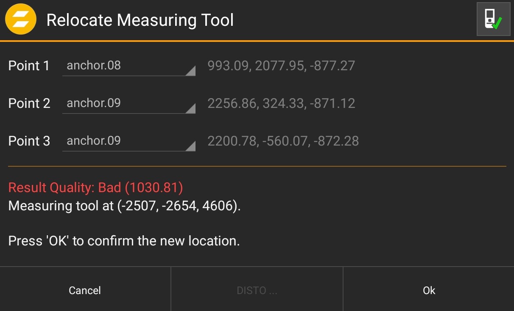Click the yellow app logo icon
The height and width of the screenshot is (311, 514).
tap(20, 20)
